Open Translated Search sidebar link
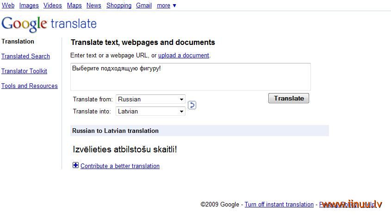Image resolution: width=391 pixels, height=219 pixels. click(x=26, y=56)
